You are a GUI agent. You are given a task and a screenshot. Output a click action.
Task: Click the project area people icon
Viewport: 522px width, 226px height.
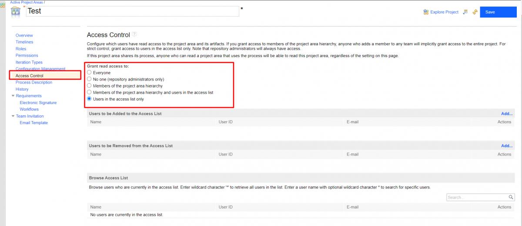[16, 11]
